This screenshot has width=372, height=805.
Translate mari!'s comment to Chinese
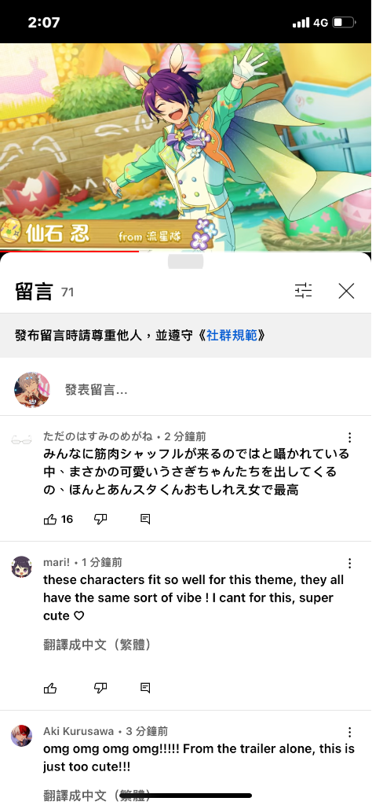97,645
